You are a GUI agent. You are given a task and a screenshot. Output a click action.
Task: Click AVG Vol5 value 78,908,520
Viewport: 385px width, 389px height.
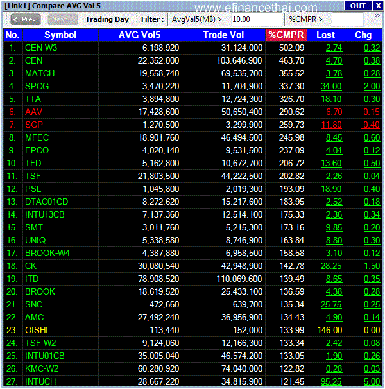point(158,279)
